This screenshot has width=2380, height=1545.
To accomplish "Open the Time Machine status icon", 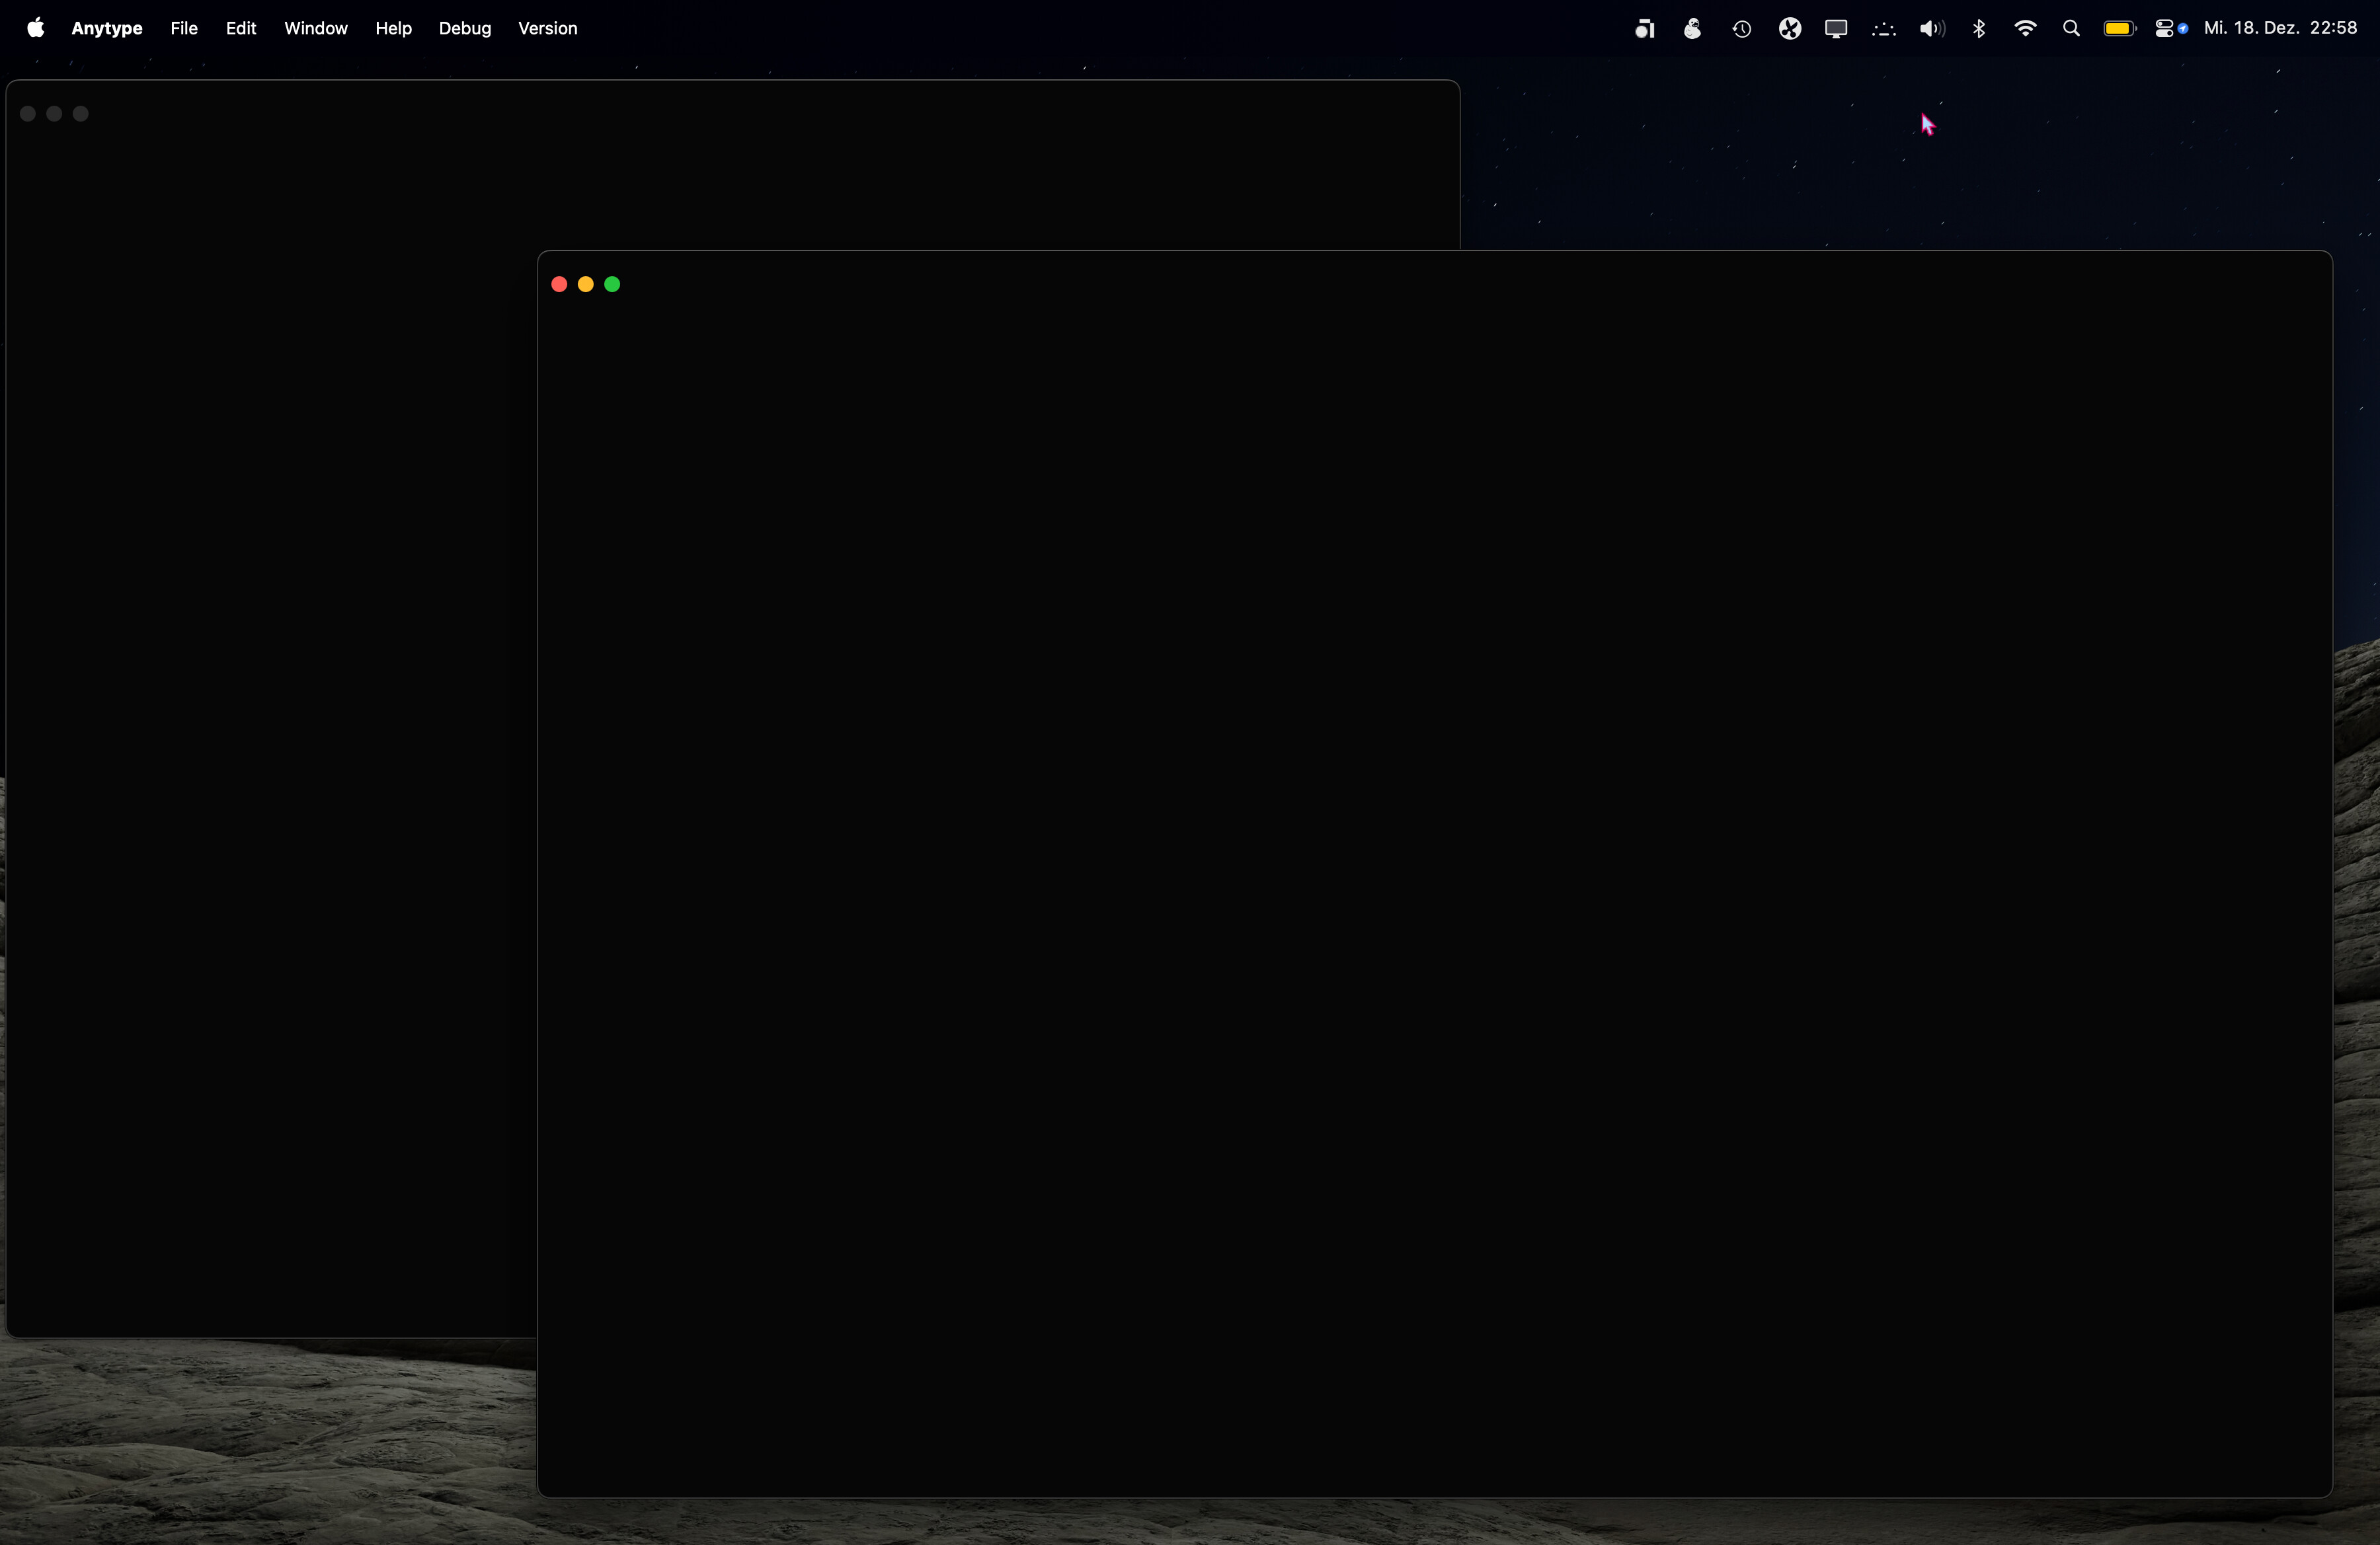I will (1741, 29).
